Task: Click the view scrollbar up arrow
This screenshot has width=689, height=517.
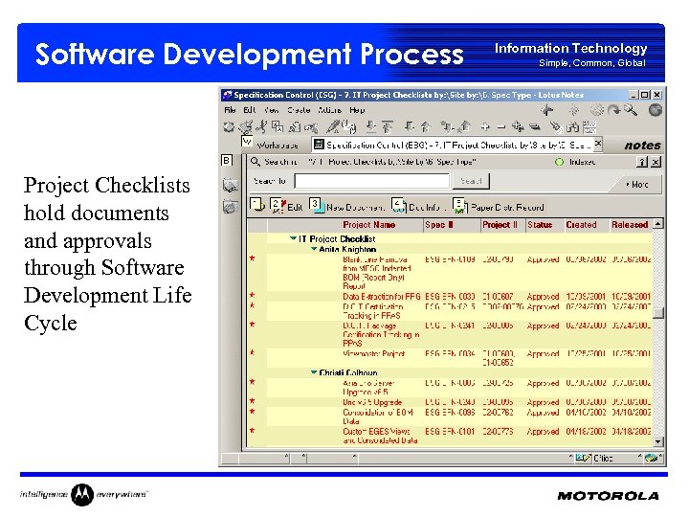Action: point(657,224)
